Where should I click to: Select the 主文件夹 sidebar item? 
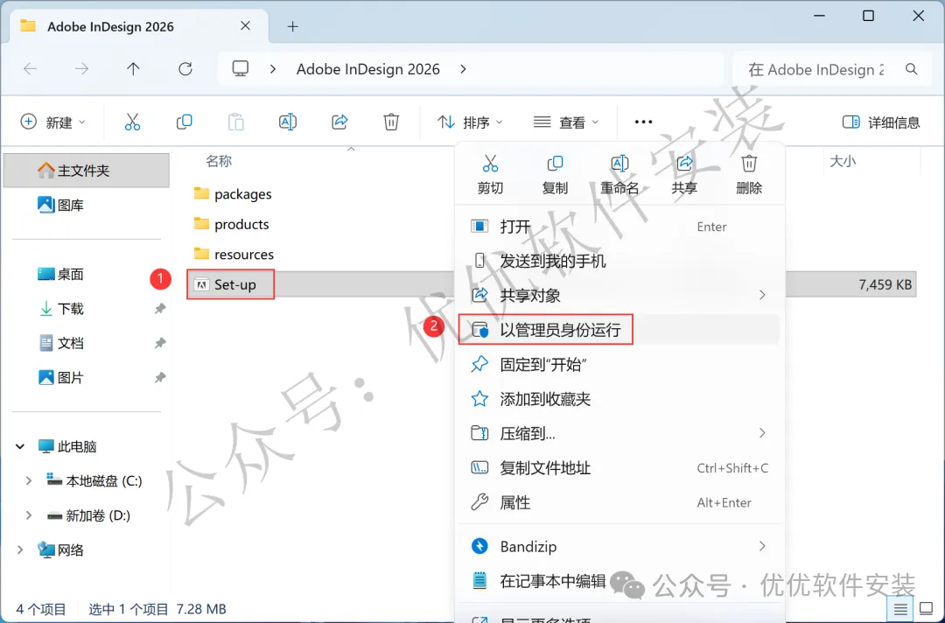(86, 171)
